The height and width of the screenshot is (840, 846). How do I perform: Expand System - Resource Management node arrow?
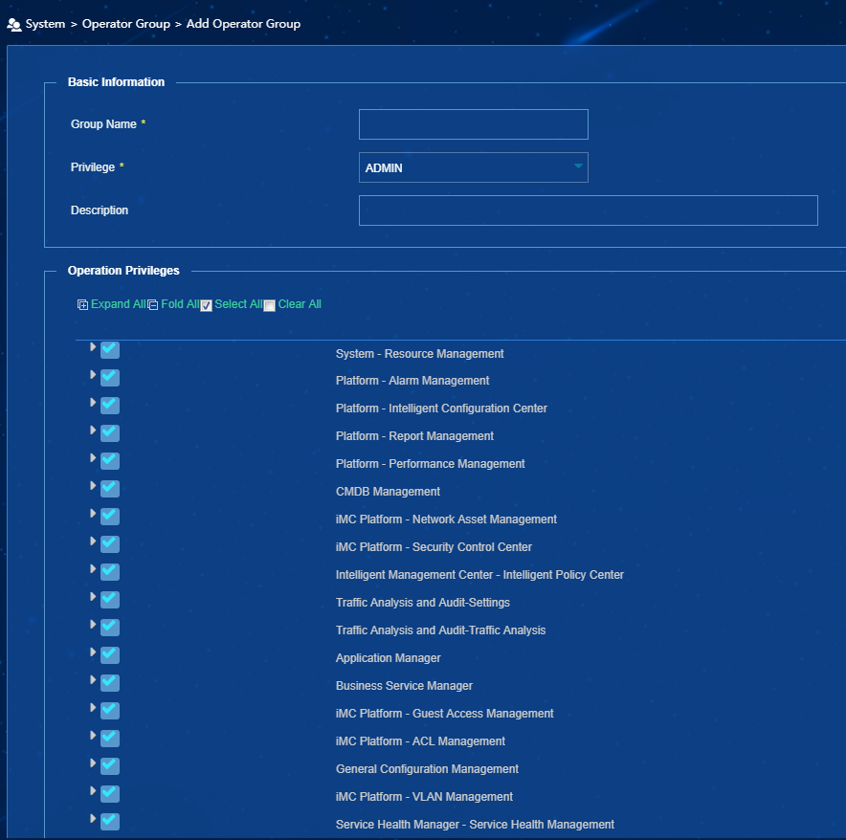93,347
